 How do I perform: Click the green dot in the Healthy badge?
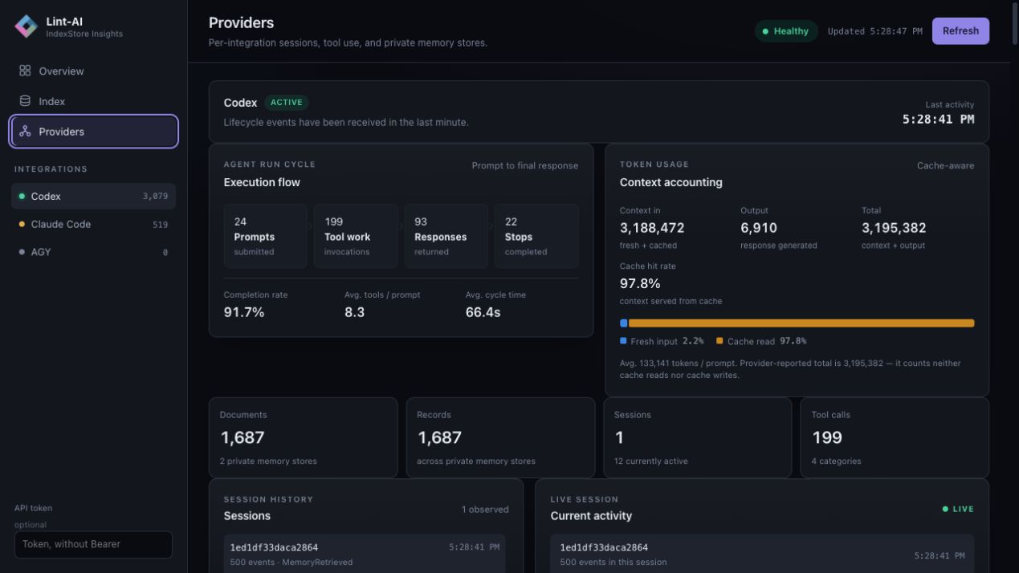click(765, 31)
